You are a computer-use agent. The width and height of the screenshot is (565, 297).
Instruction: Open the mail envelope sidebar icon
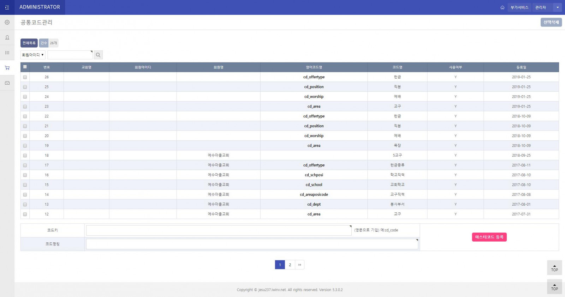pos(7,83)
